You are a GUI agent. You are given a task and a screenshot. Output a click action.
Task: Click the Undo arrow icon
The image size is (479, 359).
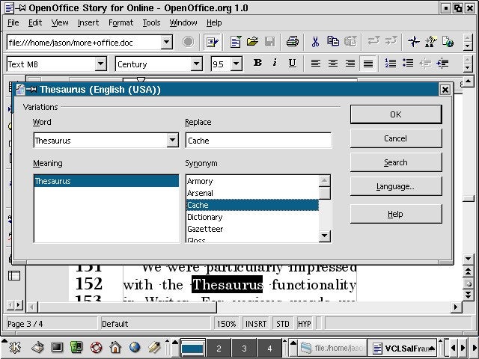(x=373, y=41)
